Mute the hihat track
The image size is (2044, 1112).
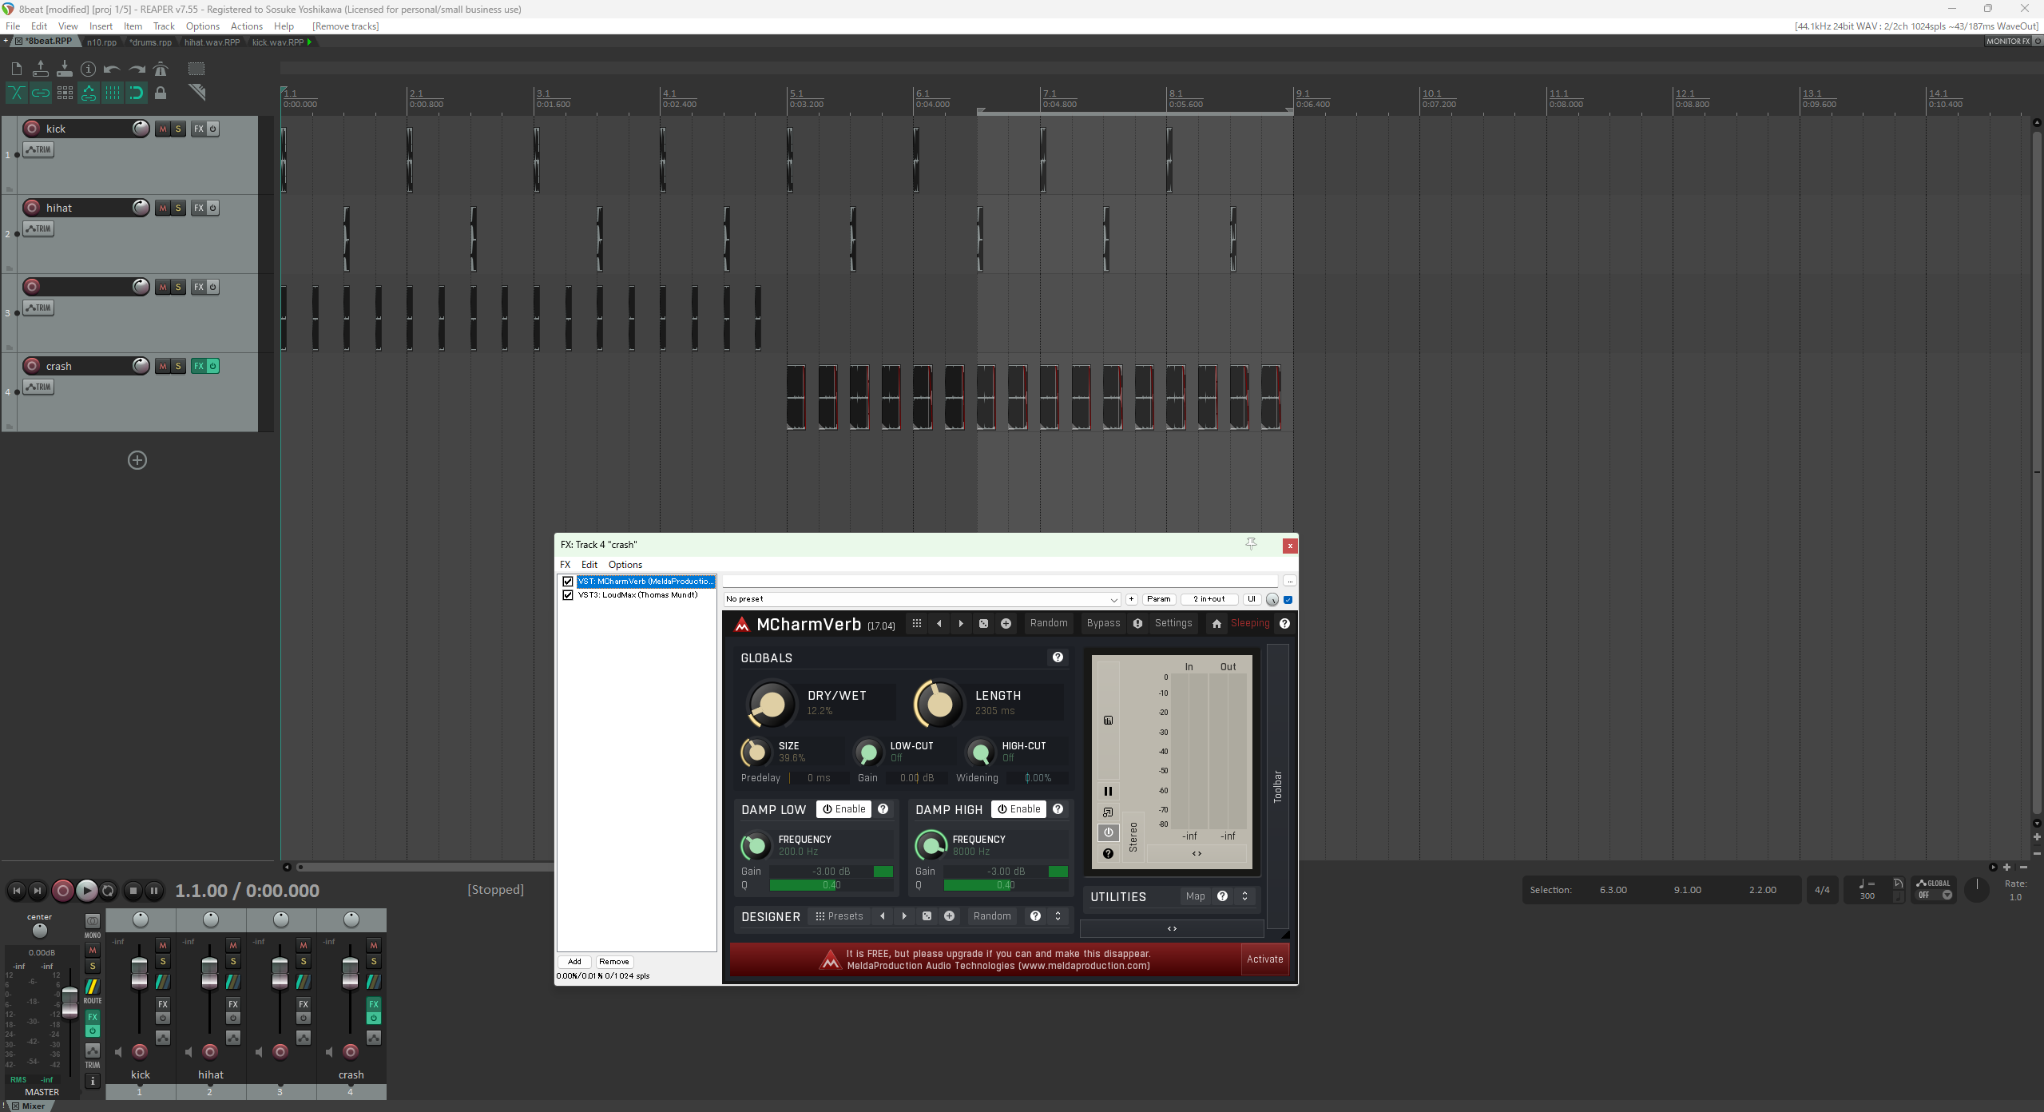(163, 208)
